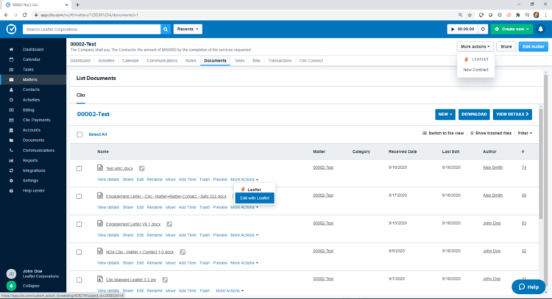Choose Edit with Leaflet menu option
The image size is (552, 299).
255,198
